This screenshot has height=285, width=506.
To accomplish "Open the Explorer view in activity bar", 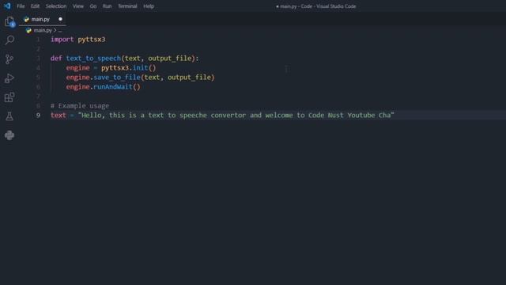I will [x=9, y=21].
